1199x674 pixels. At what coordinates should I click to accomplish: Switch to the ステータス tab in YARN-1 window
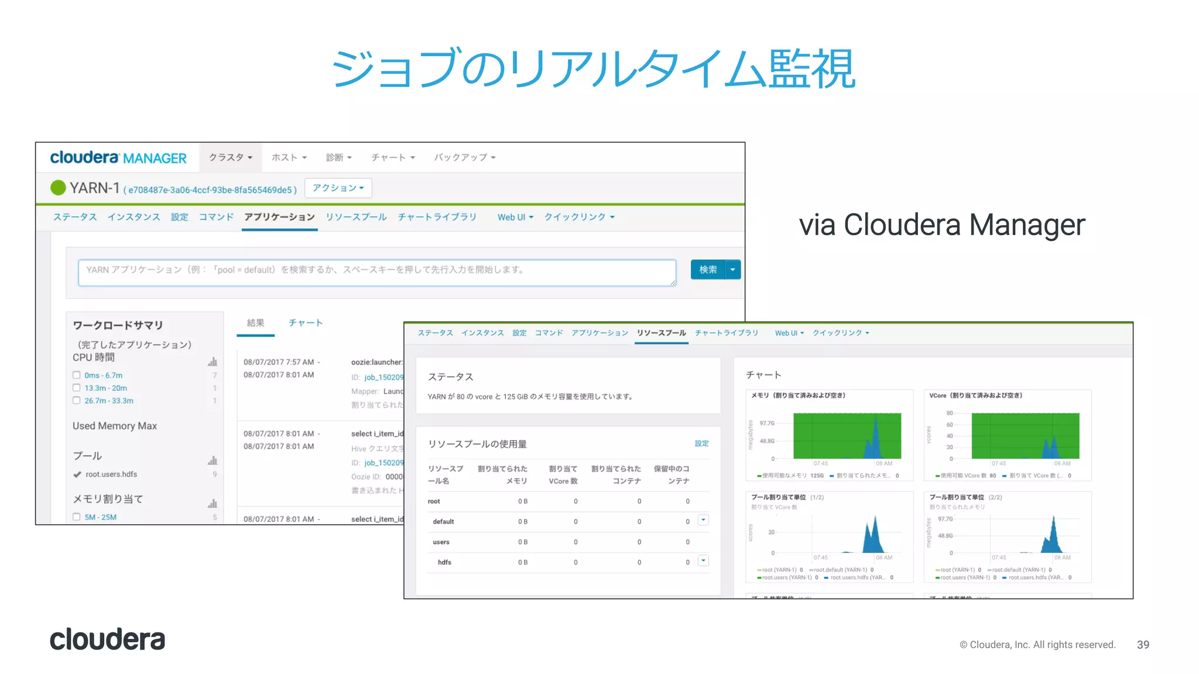coord(75,217)
